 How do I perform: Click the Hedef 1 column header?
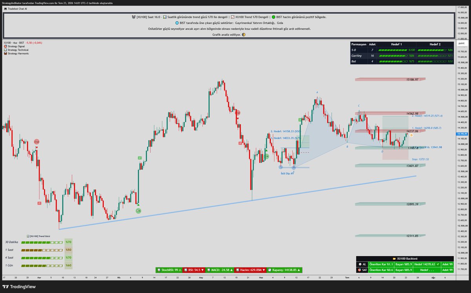(x=397, y=44)
